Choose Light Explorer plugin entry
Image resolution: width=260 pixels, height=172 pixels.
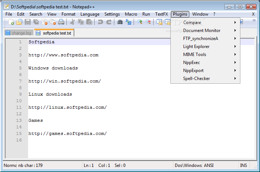(205, 46)
